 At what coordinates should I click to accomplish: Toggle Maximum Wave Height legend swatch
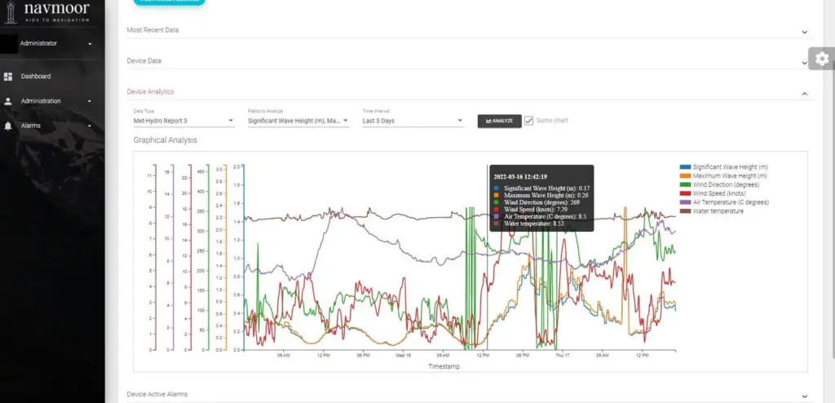[685, 176]
